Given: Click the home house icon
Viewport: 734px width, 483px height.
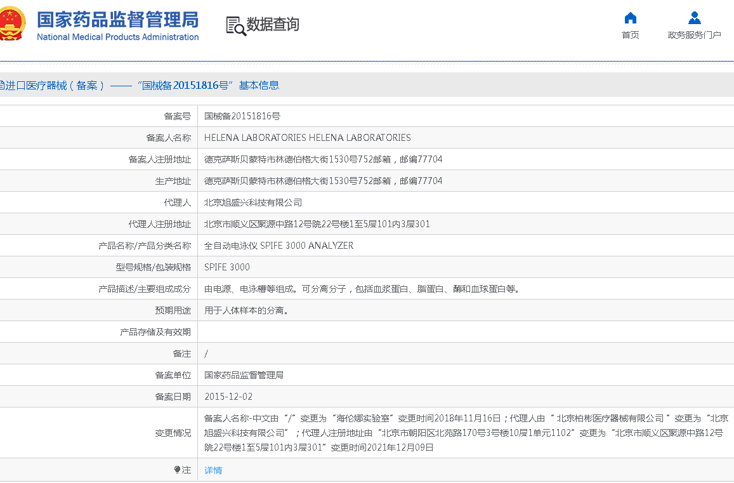Looking at the screenshot, I should pyautogui.click(x=630, y=18).
